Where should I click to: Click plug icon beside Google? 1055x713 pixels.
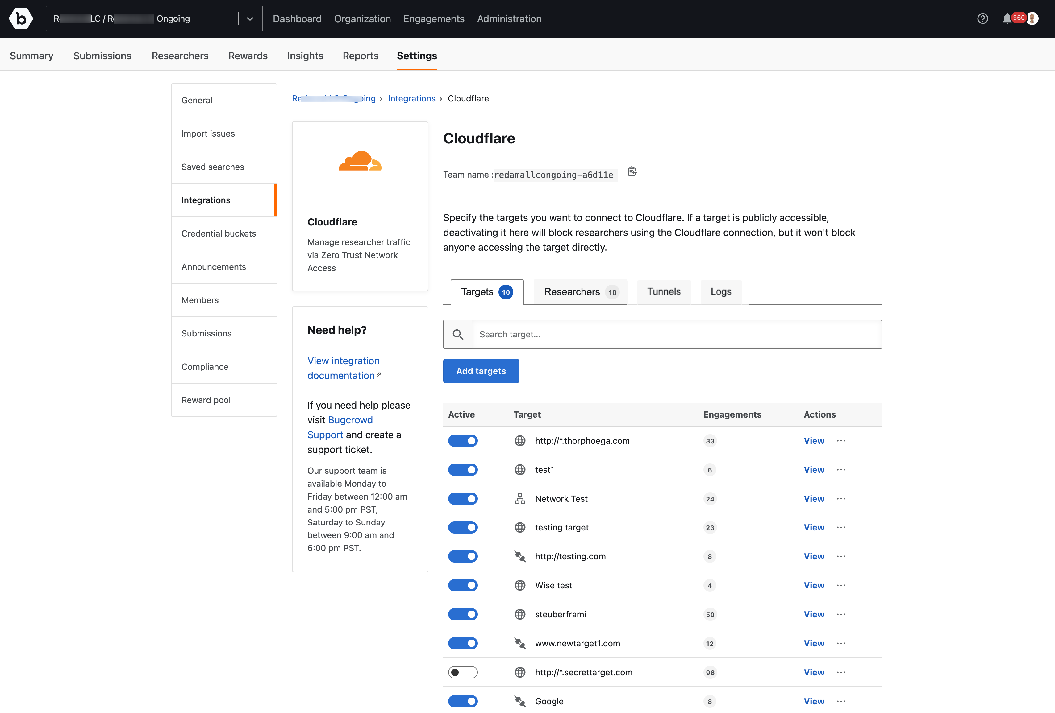pos(520,702)
